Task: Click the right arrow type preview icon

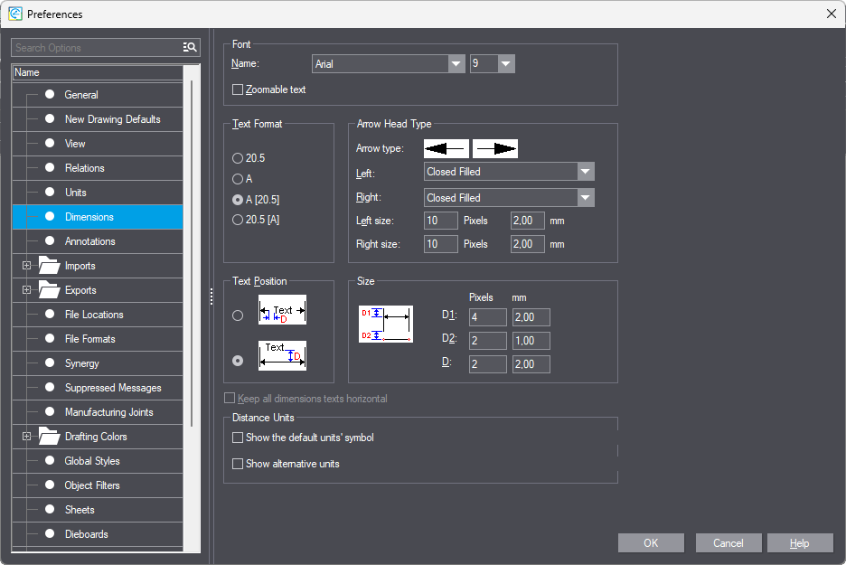Action: tap(495, 148)
